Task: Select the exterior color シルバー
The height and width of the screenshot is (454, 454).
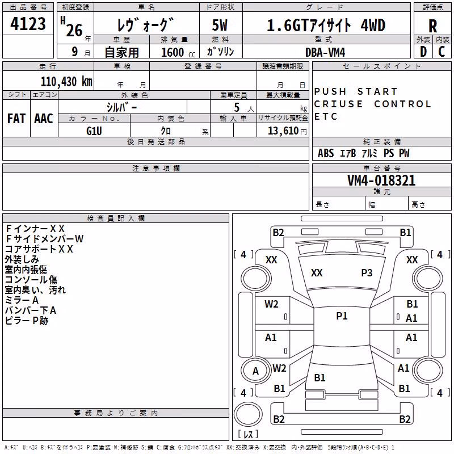Action: 121,107
